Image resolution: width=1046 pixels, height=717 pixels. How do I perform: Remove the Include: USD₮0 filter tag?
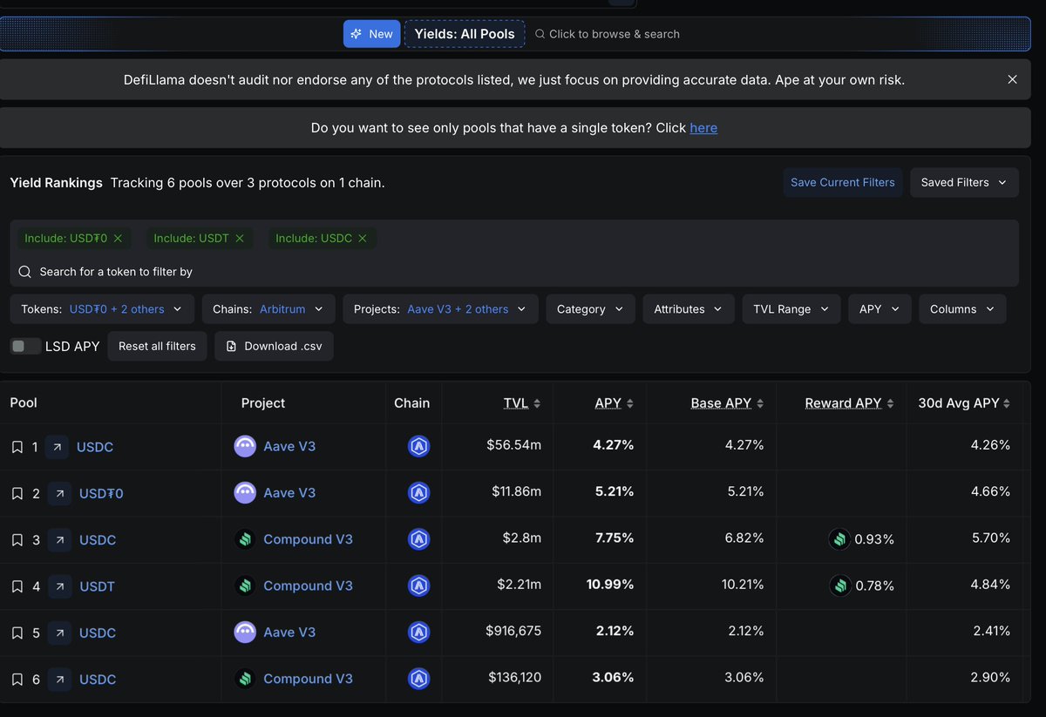[118, 238]
